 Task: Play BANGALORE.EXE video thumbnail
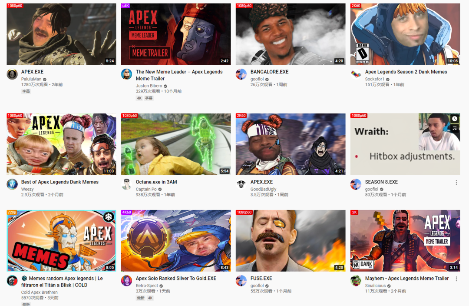[291, 34]
